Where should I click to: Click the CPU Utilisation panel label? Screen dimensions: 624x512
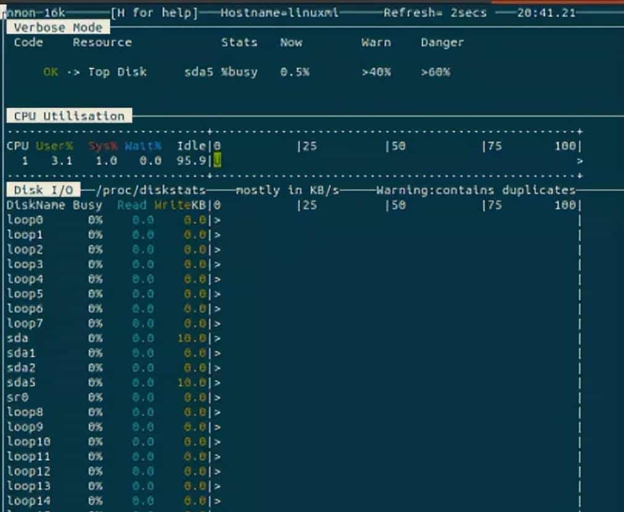coord(68,115)
